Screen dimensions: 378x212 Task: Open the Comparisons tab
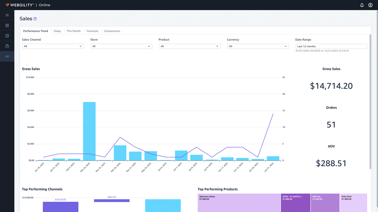click(112, 31)
